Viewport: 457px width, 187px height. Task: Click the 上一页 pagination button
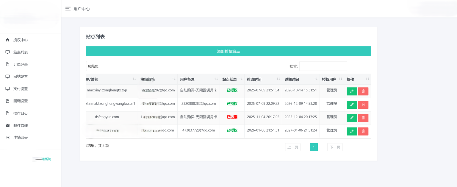point(292,147)
